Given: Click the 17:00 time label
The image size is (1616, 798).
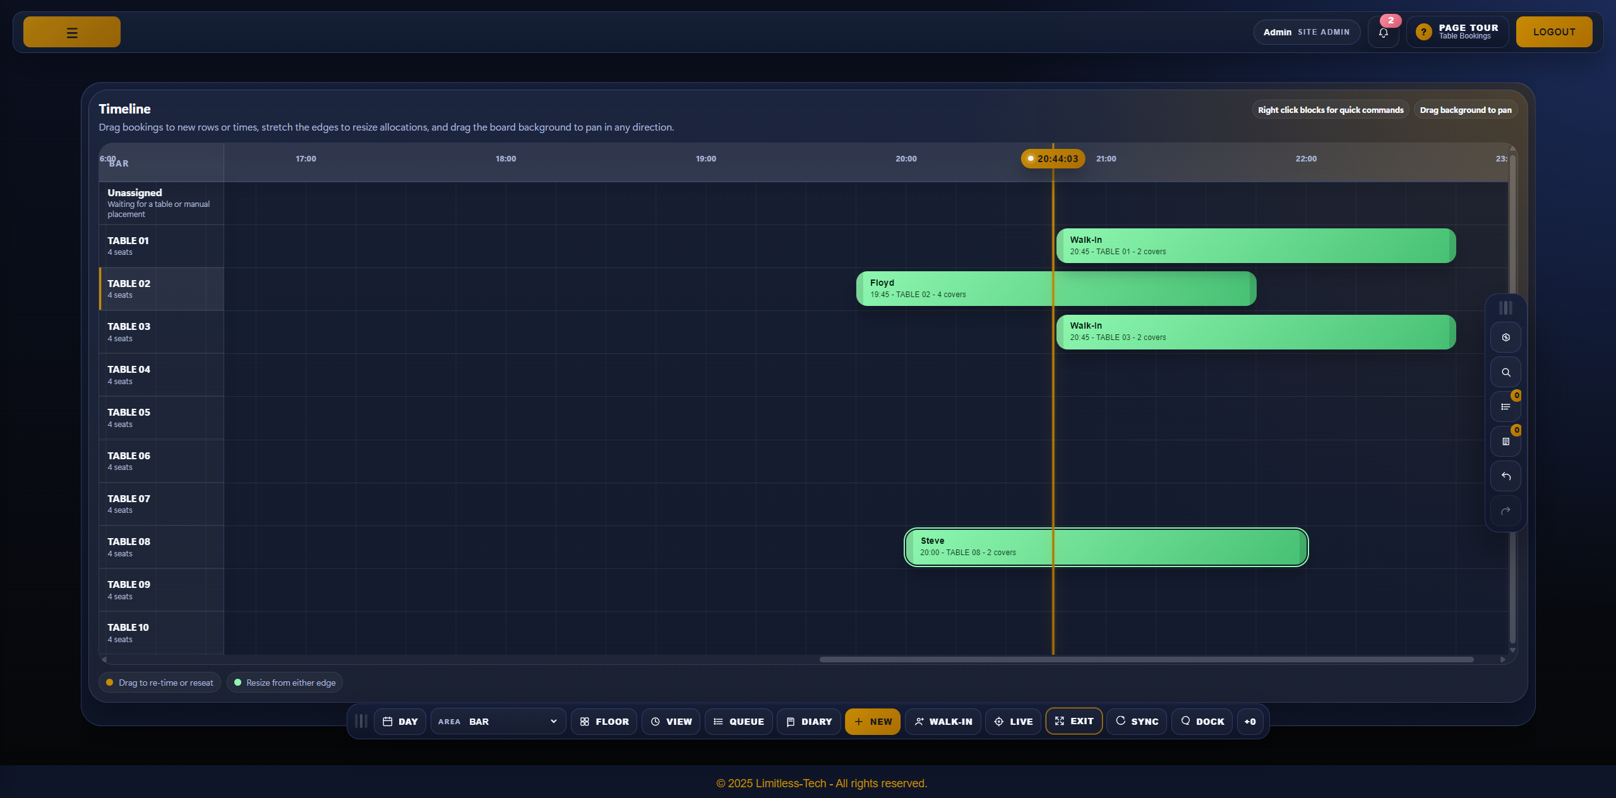Looking at the screenshot, I should (x=306, y=158).
